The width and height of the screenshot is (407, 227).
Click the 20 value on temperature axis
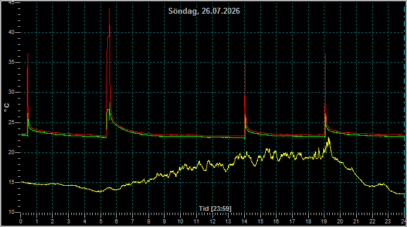[x=11, y=152]
